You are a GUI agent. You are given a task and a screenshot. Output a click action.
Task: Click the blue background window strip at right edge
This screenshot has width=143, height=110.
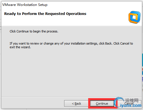(142, 64)
